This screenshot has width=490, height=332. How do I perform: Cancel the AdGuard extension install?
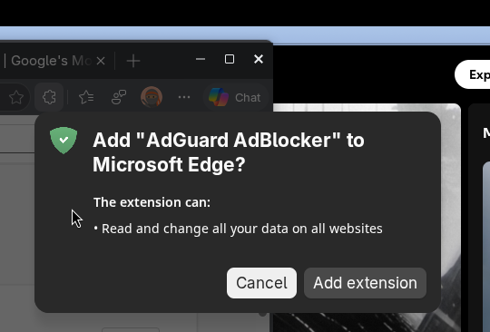coord(261,283)
